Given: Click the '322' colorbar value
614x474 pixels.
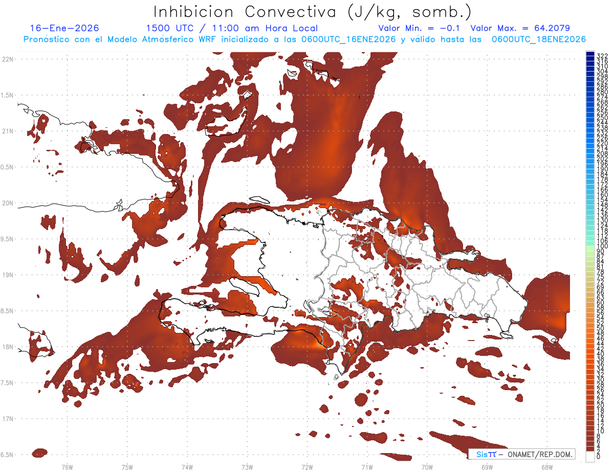Looking at the screenshot, I should 602,56.
